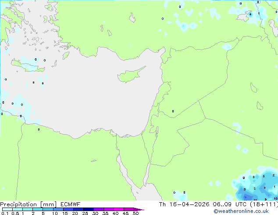Click the 2–5 mm legend color swatch

(x=38, y=209)
